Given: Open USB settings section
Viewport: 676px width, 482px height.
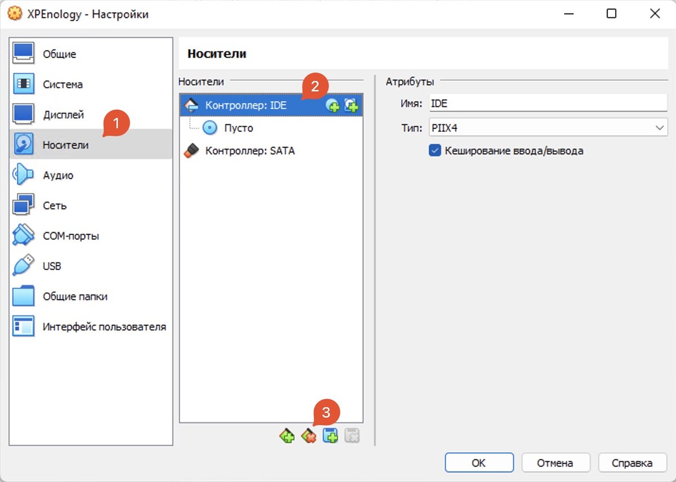Looking at the screenshot, I should (91, 266).
